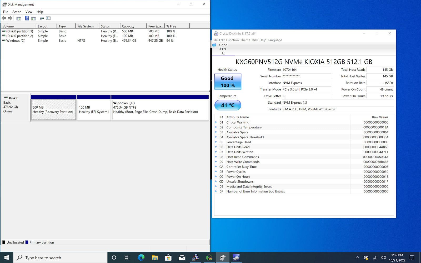Click the network computers taskbar icon

196,257
